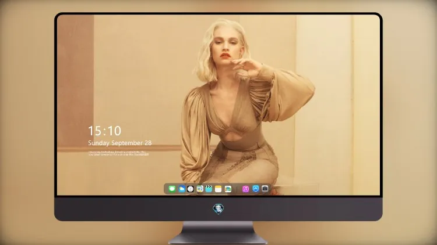Viewport: 437px width, 245px height.
Task: Open the clapperboard Videos app in dock
Action: (x=209, y=189)
